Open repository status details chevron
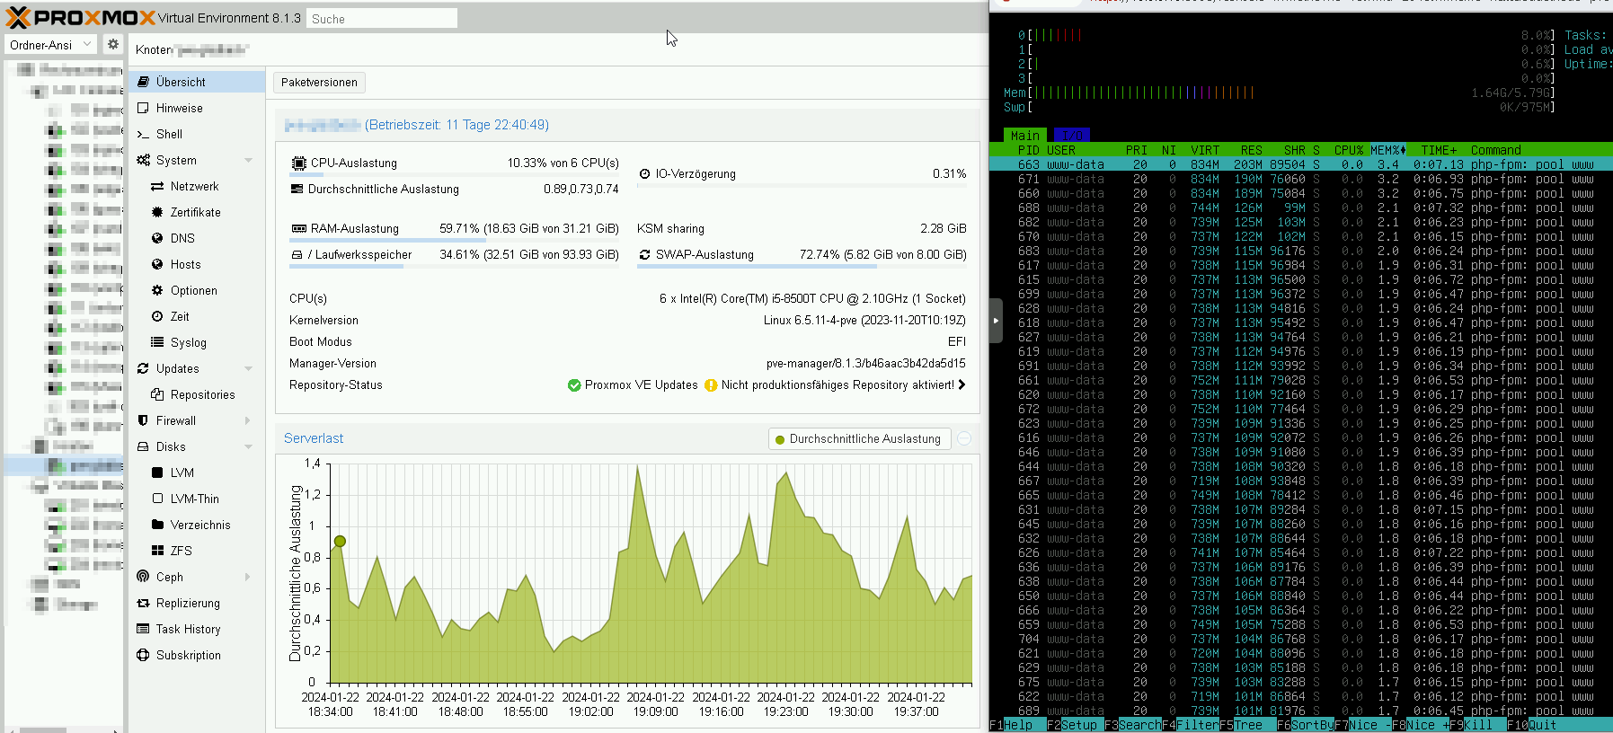 [x=962, y=384]
